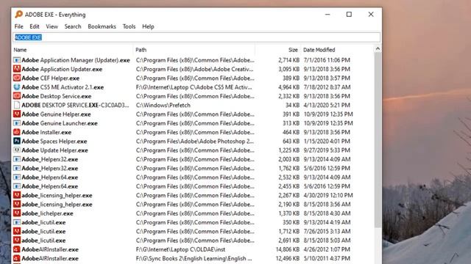Click the blank file icon of ADOBE DESKTOP SERVICE.EXE-C3C0AD3
This screenshot has height=264, width=471.
[x=17, y=105]
